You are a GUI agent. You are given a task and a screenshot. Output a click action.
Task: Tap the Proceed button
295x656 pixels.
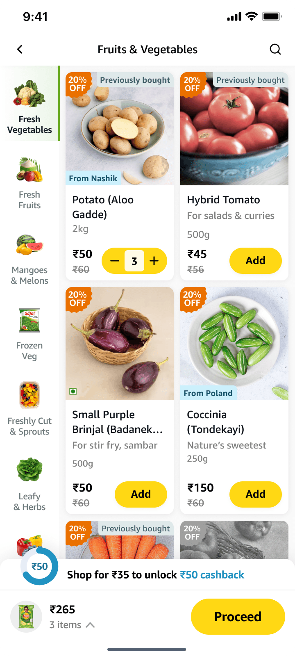(x=238, y=617)
